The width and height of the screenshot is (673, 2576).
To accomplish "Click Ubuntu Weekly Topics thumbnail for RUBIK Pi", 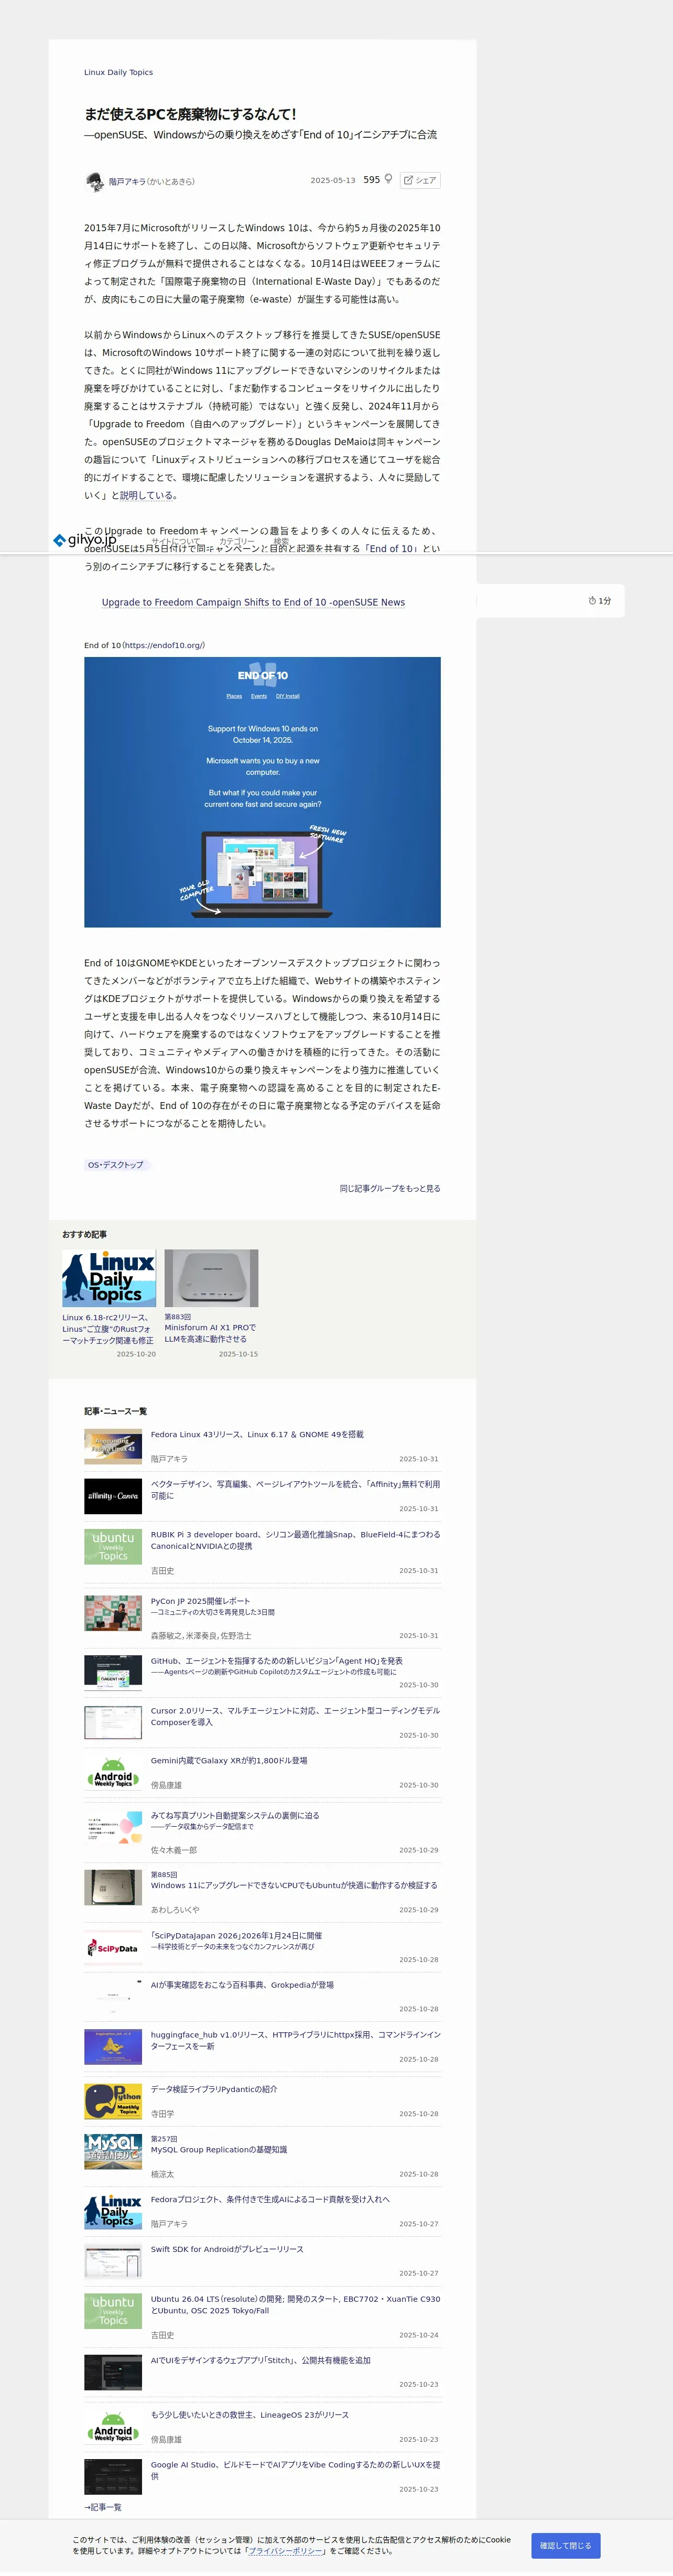I will click(x=113, y=1546).
